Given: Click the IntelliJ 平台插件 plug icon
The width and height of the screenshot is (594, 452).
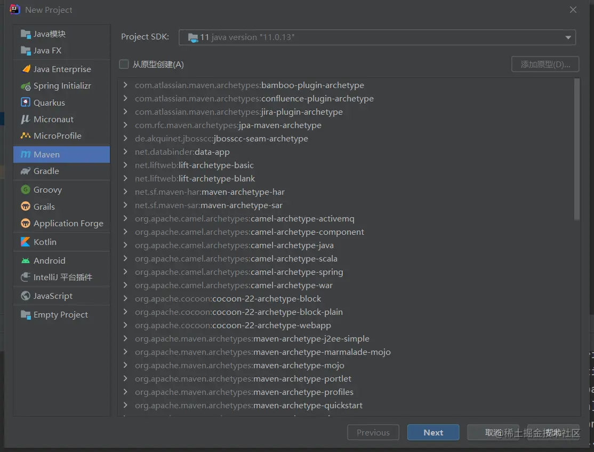Looking at the screenshot, I should (26, 277).
